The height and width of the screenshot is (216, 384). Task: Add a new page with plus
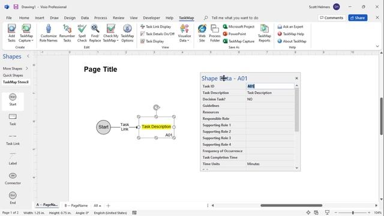(x=108, y=205)
